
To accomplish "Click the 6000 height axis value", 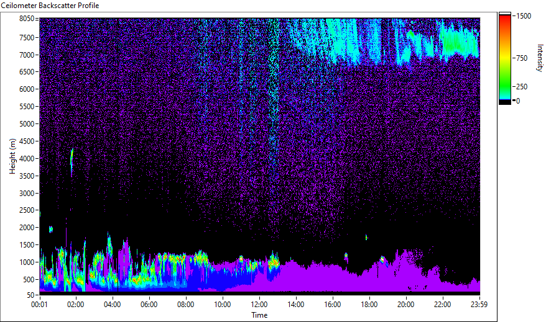I will click(x=27, y=89).
